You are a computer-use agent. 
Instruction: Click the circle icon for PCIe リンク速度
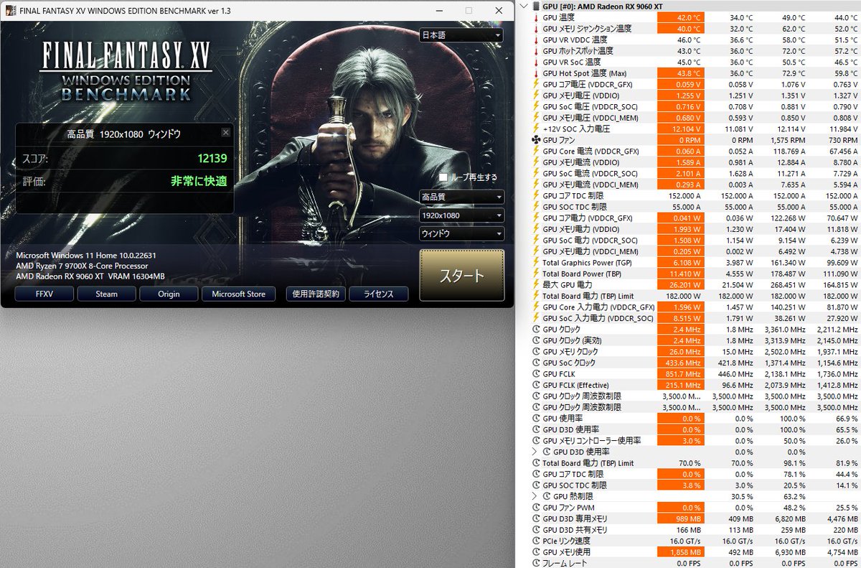coord(536,541)
